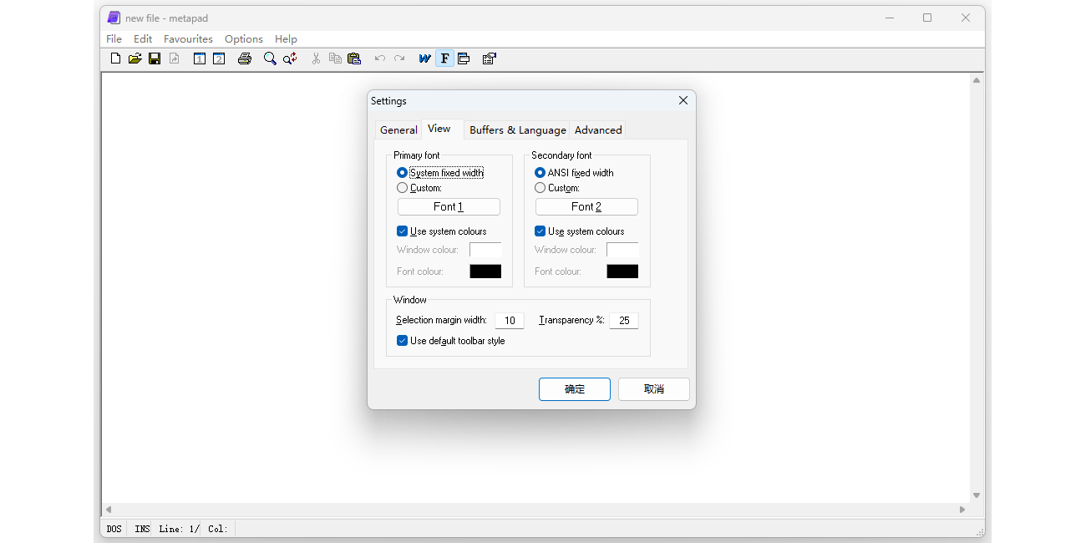1086x543 pixels.
Task: Click the primary Font colour black swatch
Action: [485, 271]
